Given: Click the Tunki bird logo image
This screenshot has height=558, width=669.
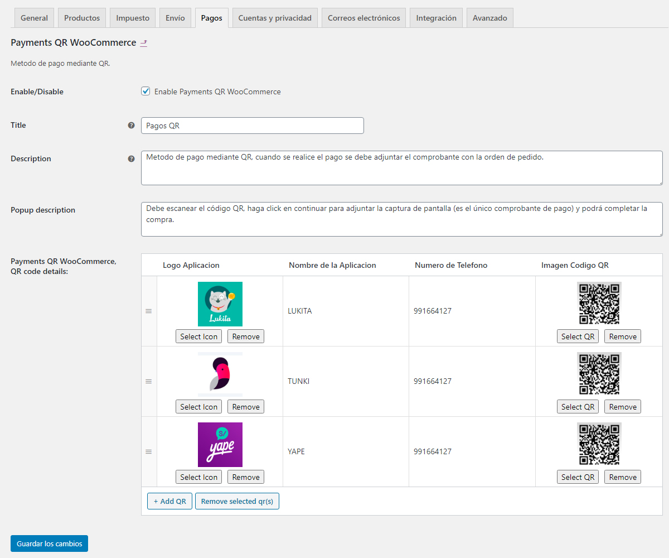Looking at the screenshot, I should pos(220,374).
